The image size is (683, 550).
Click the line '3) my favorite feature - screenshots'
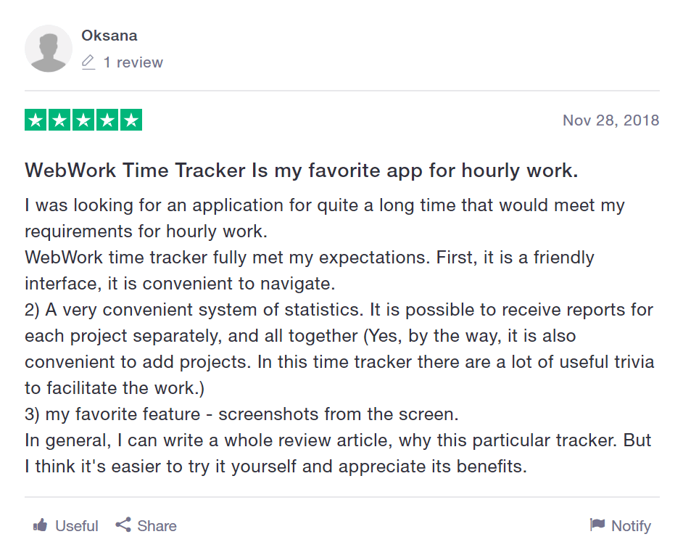(x=241, y=414)
